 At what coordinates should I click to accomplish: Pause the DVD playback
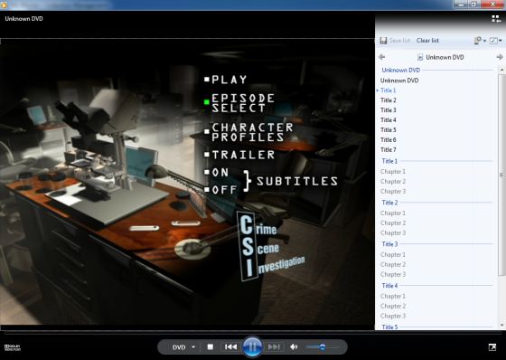252,346
